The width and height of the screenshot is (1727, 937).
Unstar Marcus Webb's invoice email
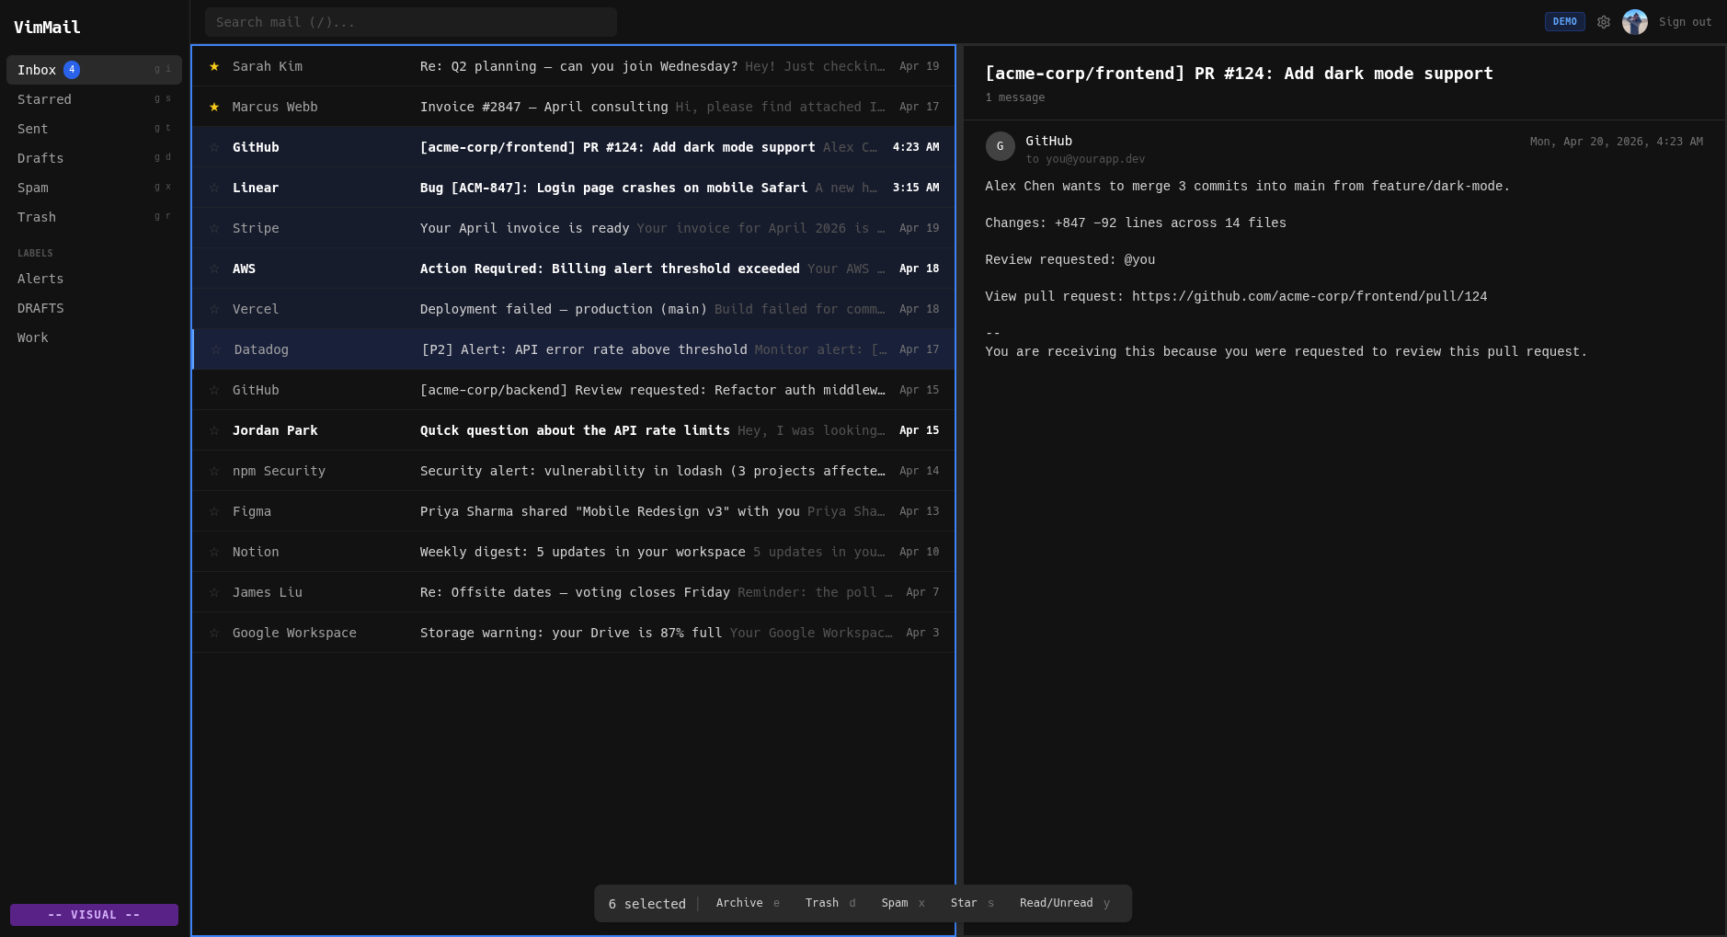tap(214, 107)
